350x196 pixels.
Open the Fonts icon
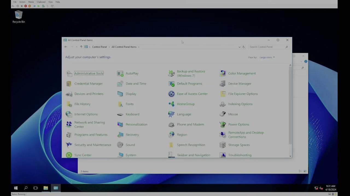(x=120, y=104)
